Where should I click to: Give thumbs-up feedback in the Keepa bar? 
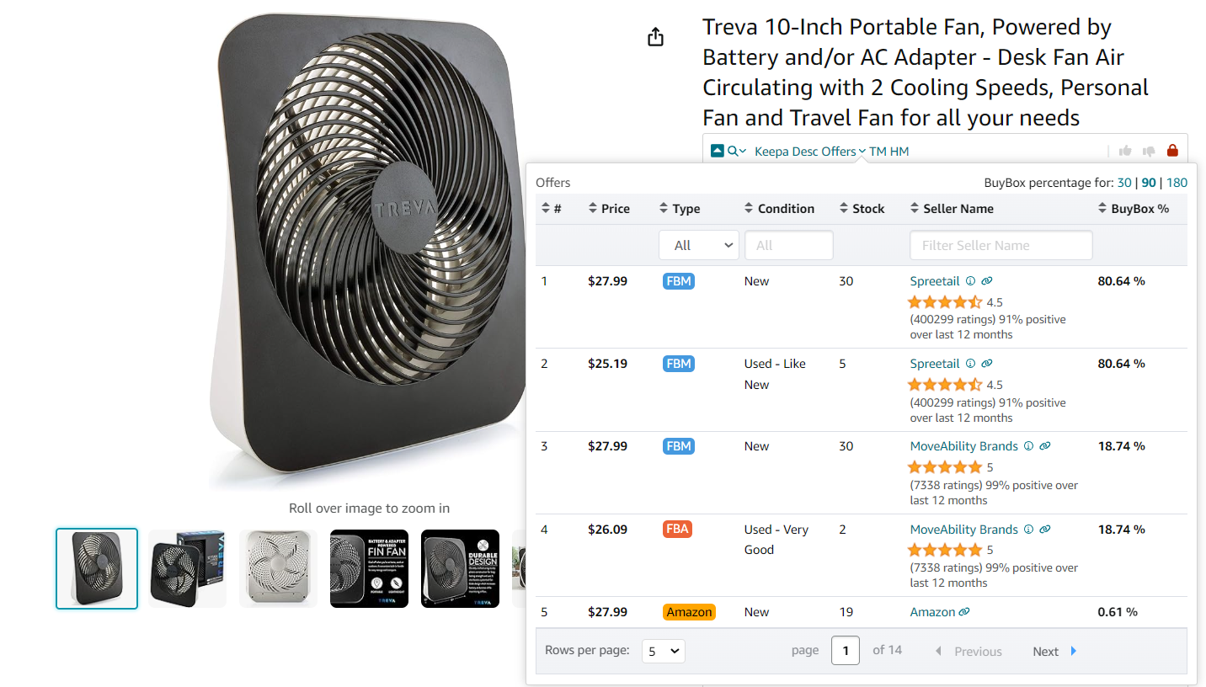[1126, 150]
